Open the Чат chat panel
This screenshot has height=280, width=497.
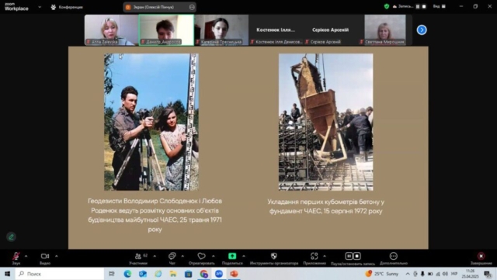click(172, 256)
